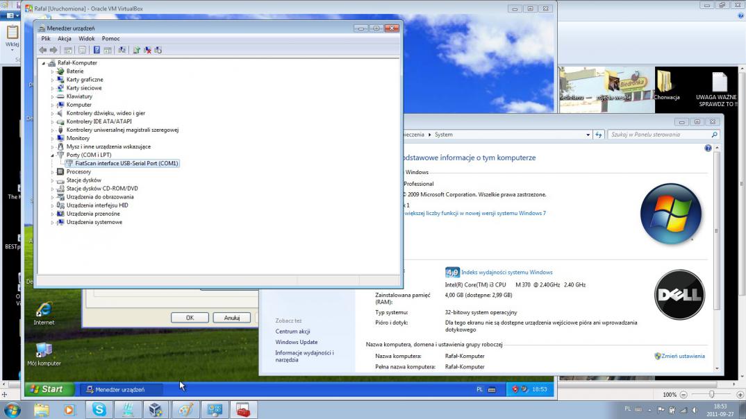The width and height of the screenshot is (746, 419).
Task: Open the Pomoc menu
Action: coord(111,38)
